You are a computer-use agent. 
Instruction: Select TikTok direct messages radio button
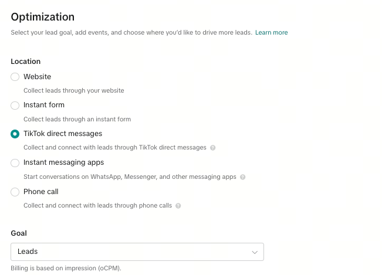[15, 134]
